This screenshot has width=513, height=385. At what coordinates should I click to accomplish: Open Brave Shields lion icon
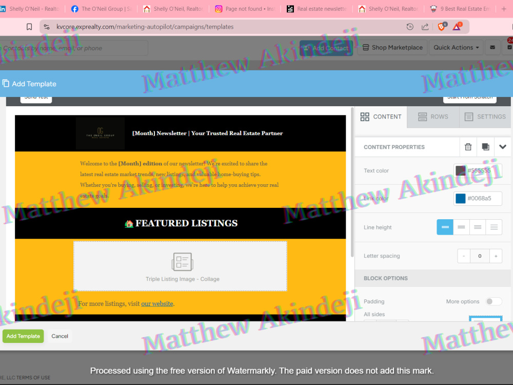click(x=441, y=27)
